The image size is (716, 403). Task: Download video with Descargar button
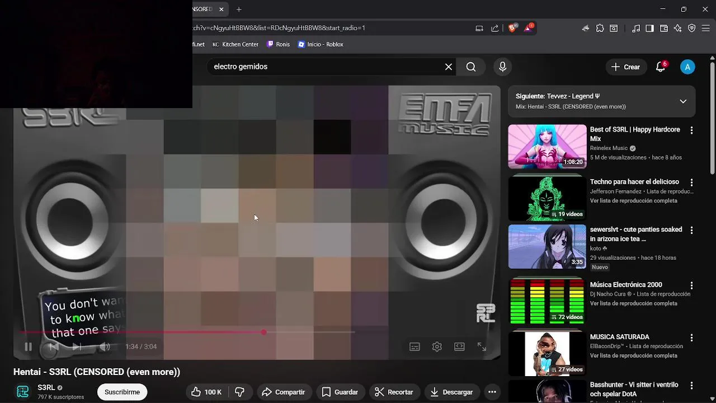point(451,392)
